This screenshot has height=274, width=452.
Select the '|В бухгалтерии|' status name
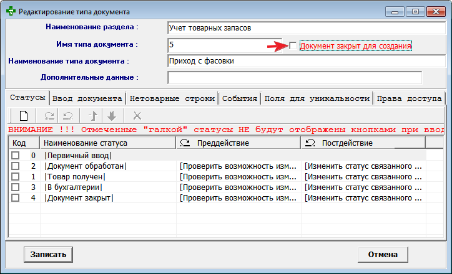point(73,187)
